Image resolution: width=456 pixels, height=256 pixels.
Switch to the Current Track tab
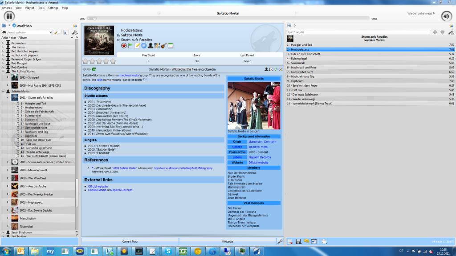tap(130, 241)
